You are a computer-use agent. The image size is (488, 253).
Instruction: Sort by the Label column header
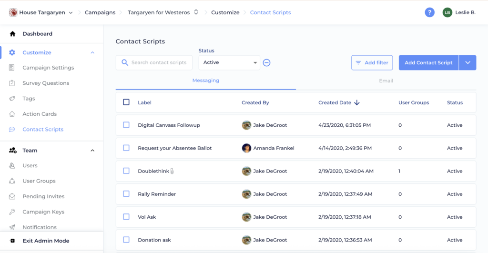pos(144,102)
